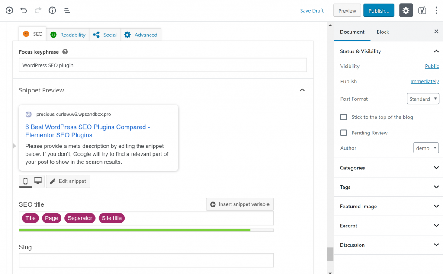
Task: Open the content structure info icon
Action: (x=52, y=10)
